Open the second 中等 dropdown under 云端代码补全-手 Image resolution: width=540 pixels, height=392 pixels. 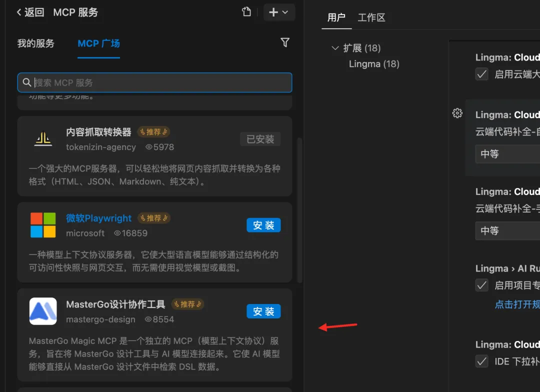[x=507, y=231]
